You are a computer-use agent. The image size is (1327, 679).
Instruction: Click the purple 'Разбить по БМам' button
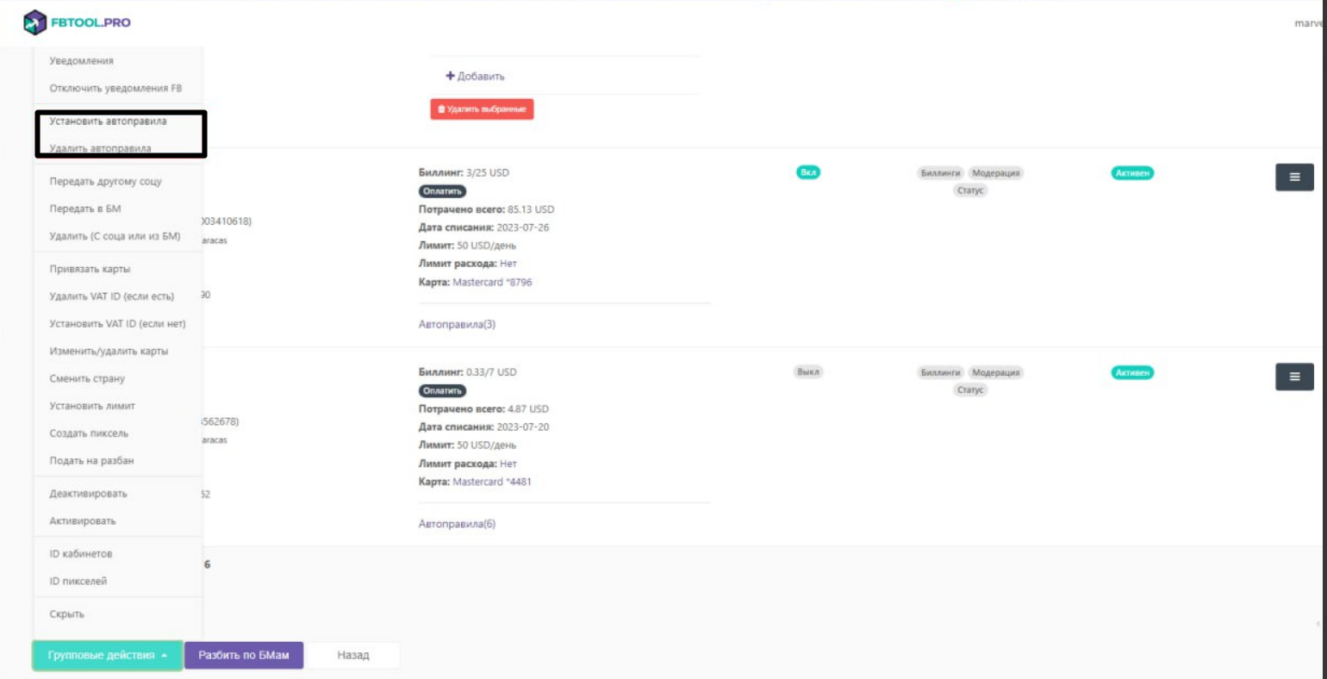[x=244, y=655]
